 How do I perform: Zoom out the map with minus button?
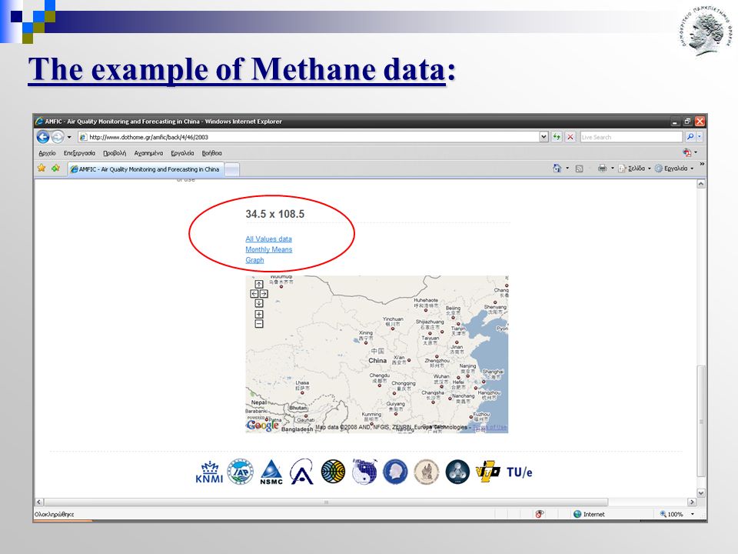[259, 324]
